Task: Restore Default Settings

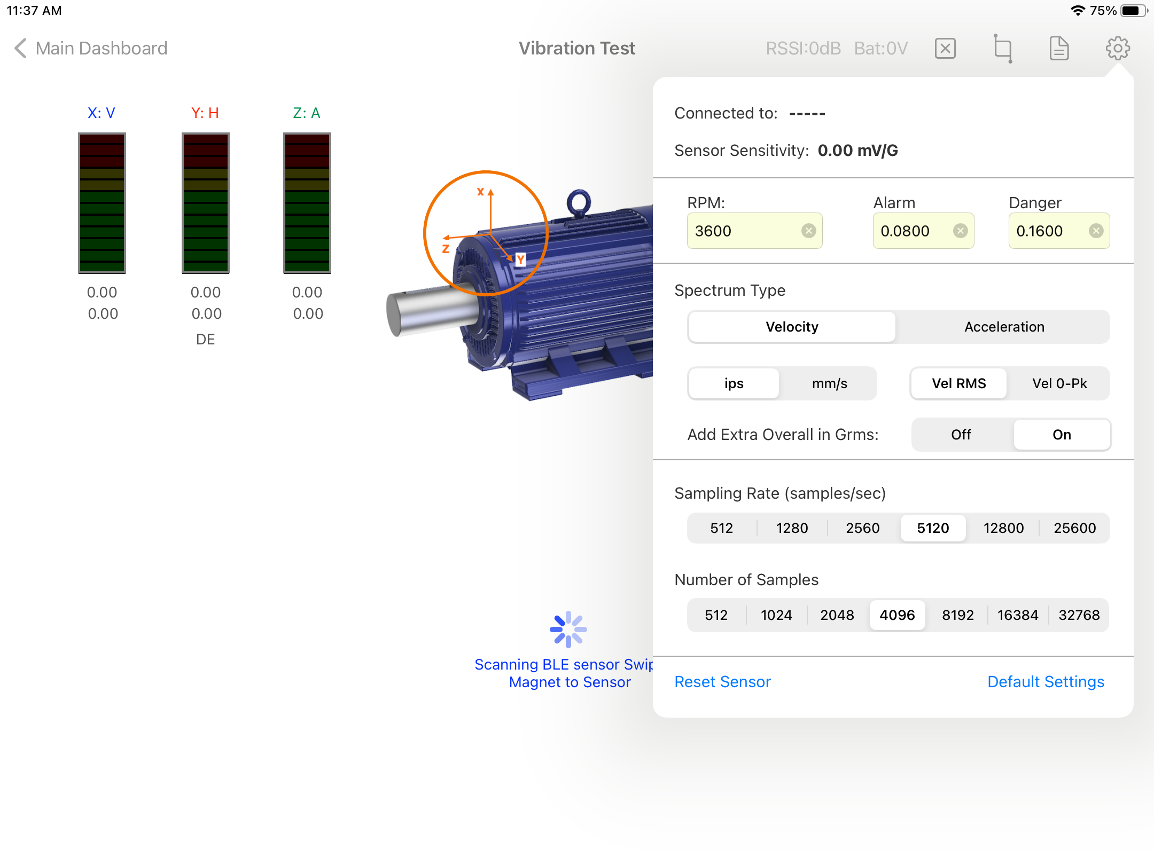Action: coord(1046,682)
